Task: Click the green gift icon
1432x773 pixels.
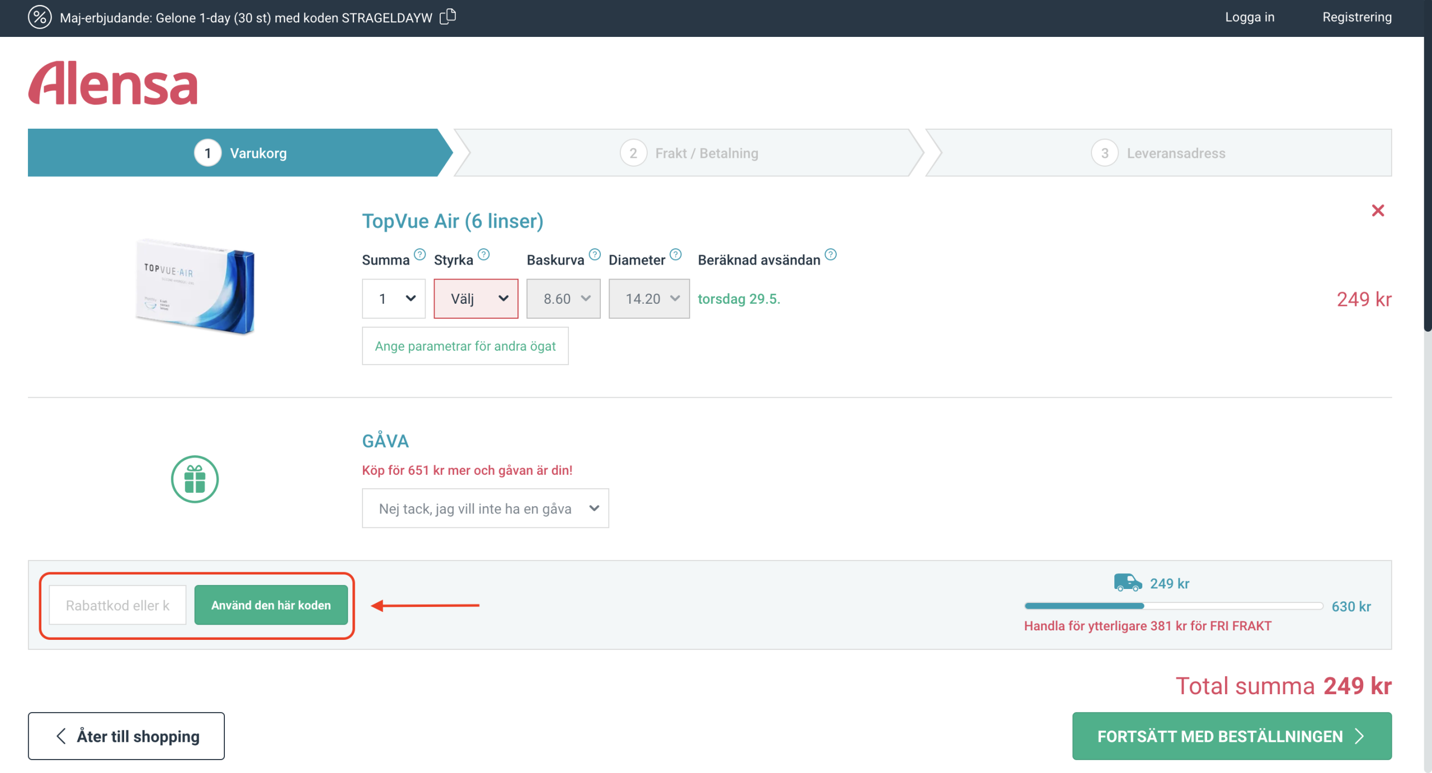Action: [195, 479]
